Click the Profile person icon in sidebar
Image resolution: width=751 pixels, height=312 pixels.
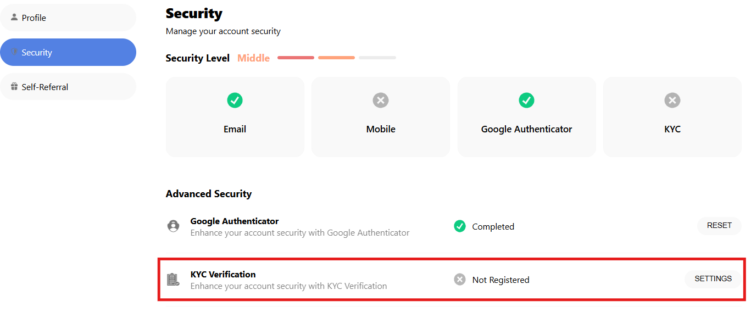click(x=14, y=17)
